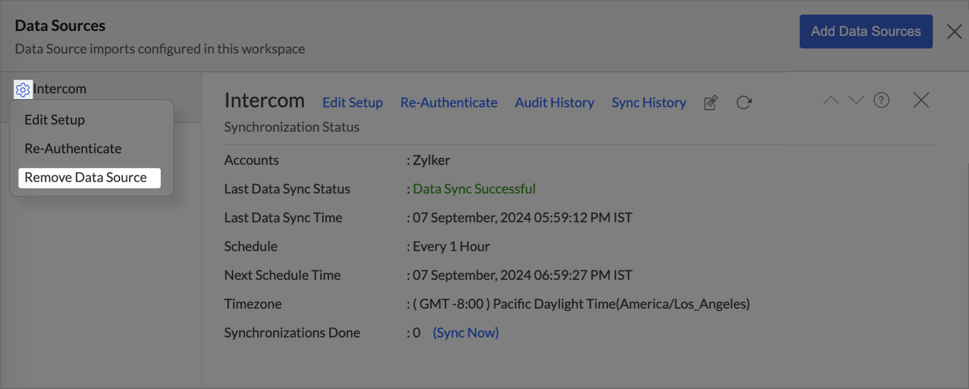The height and width of the screenshot is (389, 969).
Task: Go to previous data source with up chevron
Action: tap(831, 100)
